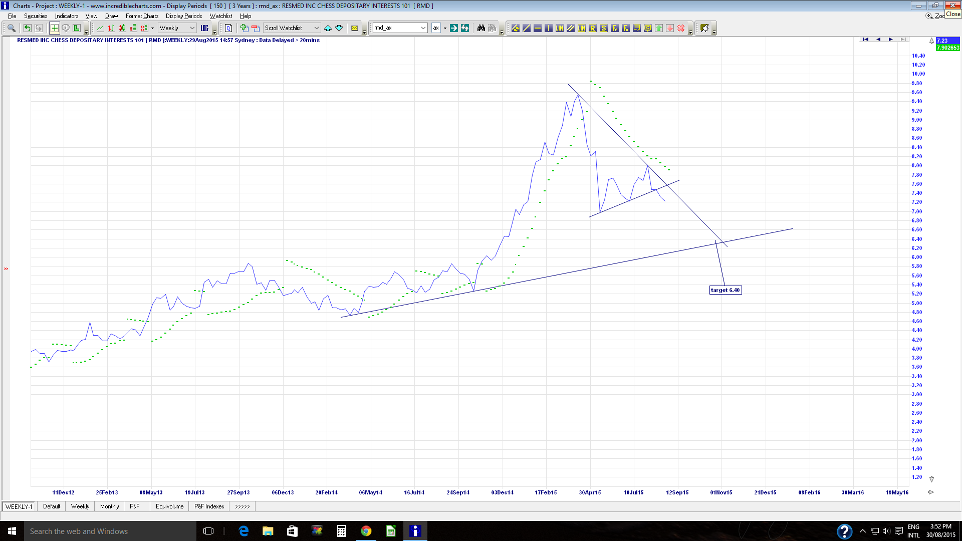Switch to the Equivolume tab
The height and width of the screenshot is (541, 962).
point(169,506)
